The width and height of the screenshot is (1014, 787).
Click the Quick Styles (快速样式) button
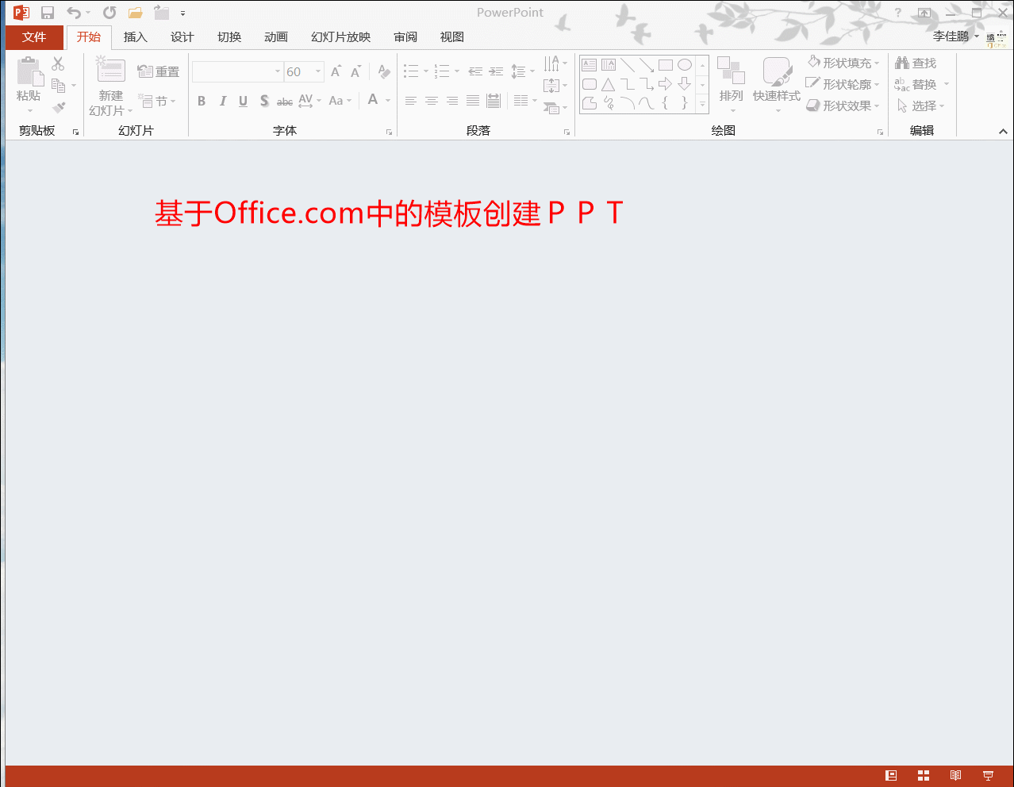(777, 84)
